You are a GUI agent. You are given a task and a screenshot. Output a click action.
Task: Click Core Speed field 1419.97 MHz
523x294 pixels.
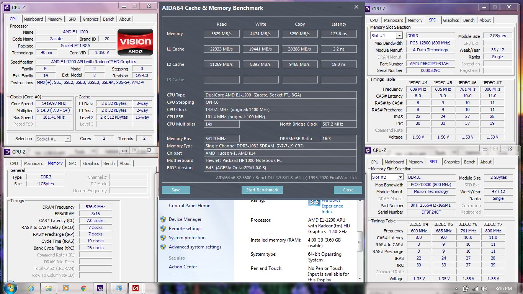click(x=54, y=104)
